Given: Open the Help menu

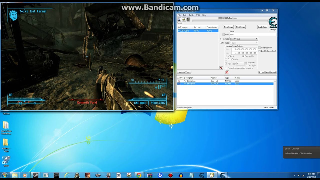Looking at the screenshot, I should [204, 15].
